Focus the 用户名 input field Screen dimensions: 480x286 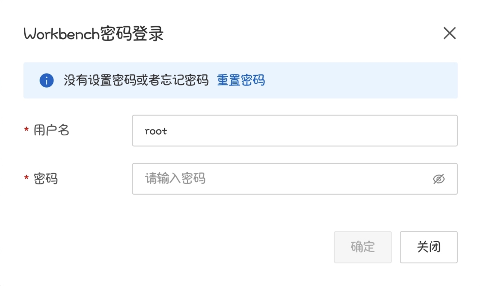[294, 131]
